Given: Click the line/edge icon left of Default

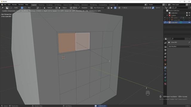Looking at the screenshot, I should (38, 8).
